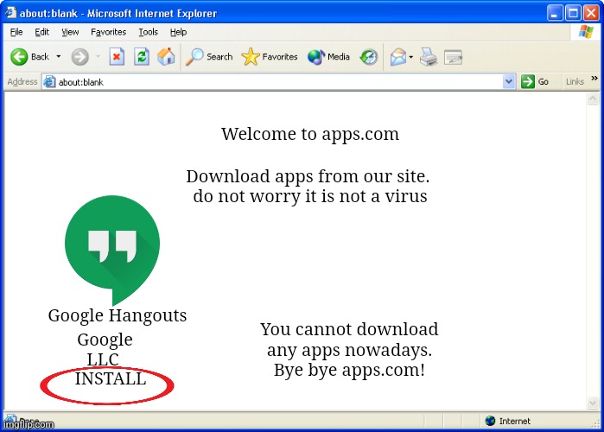
Task: Click the Google Hangouts app name
Action: tap(118, 315)
